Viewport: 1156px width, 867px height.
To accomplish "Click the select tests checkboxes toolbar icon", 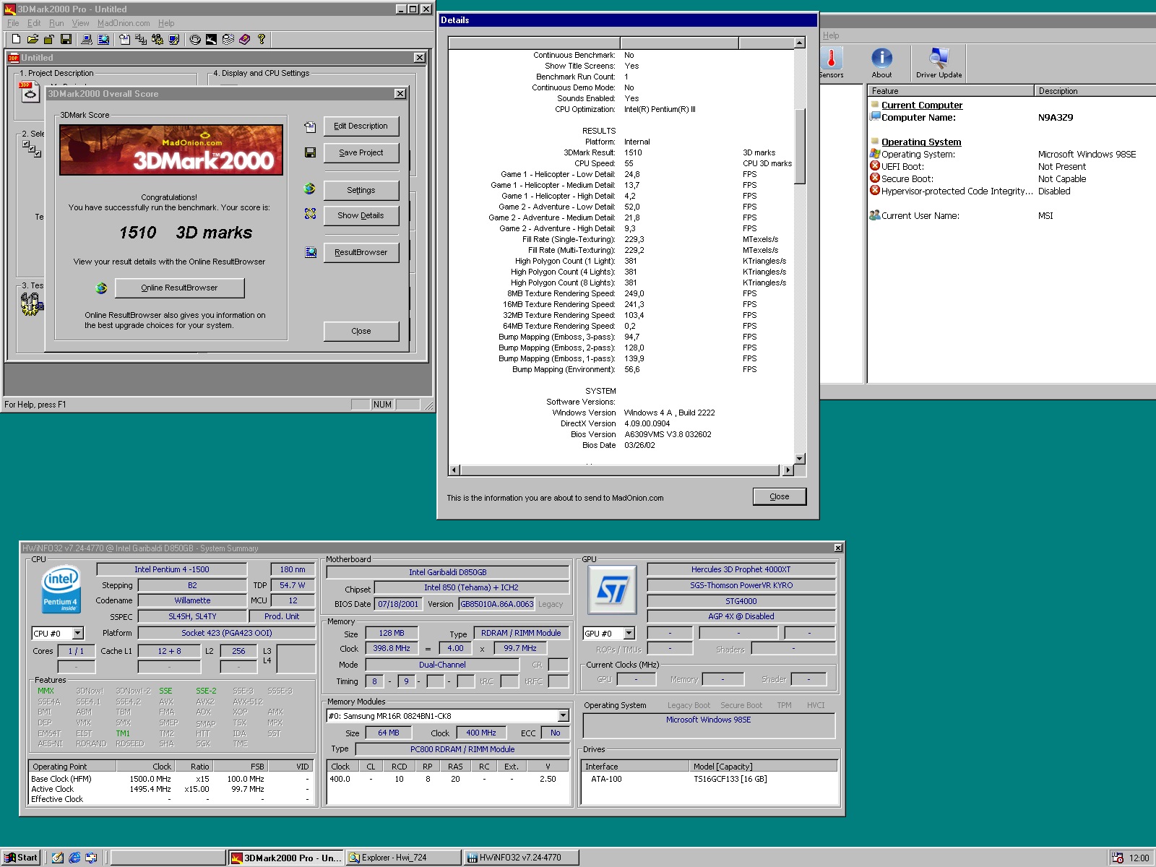I will pyautogui.click(x=141, y=40).
